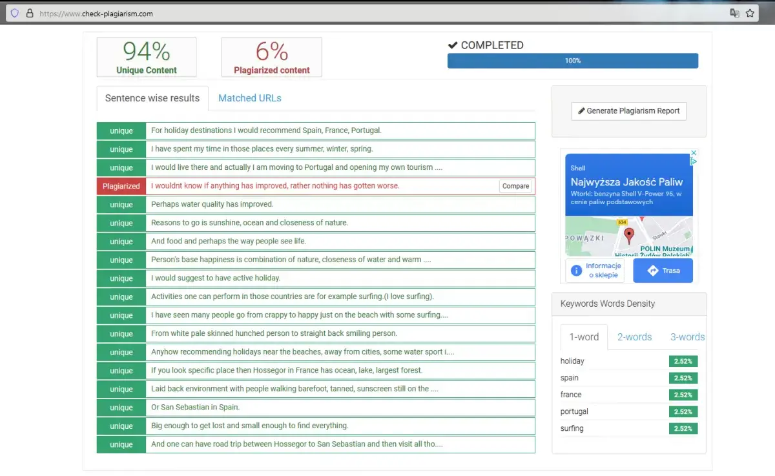Open the Sentence wise results tab

pos(152,98)
